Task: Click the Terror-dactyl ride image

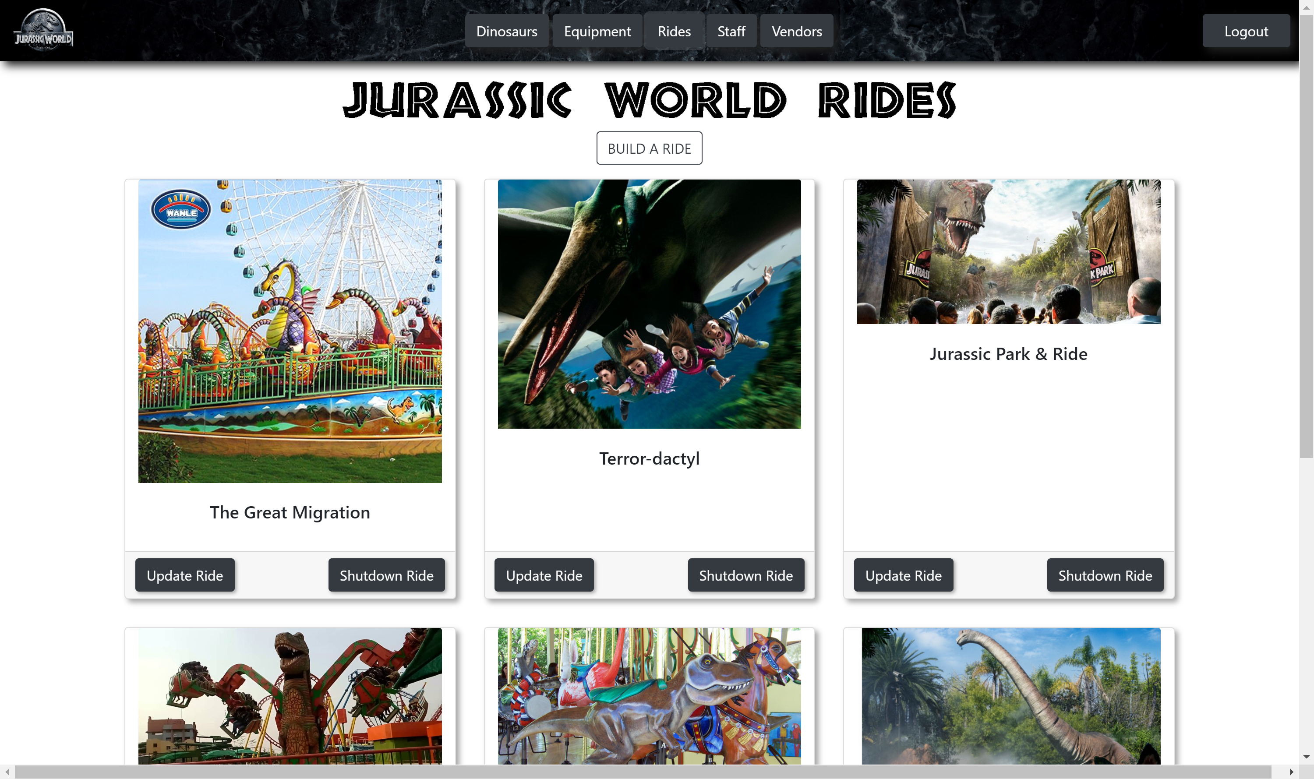Action: pos(649,303)
